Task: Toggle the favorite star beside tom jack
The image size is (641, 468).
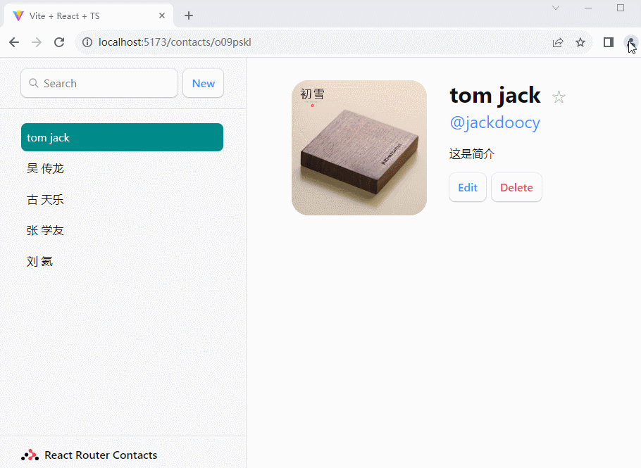Action: tap(559, 97)
